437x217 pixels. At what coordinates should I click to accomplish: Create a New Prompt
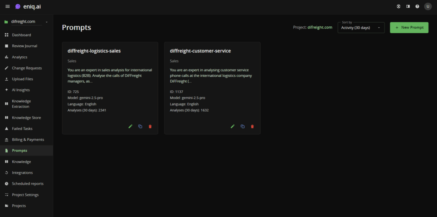409,28
